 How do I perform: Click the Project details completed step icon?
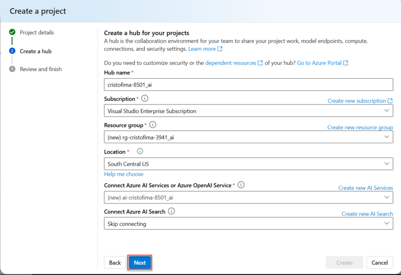12,32
